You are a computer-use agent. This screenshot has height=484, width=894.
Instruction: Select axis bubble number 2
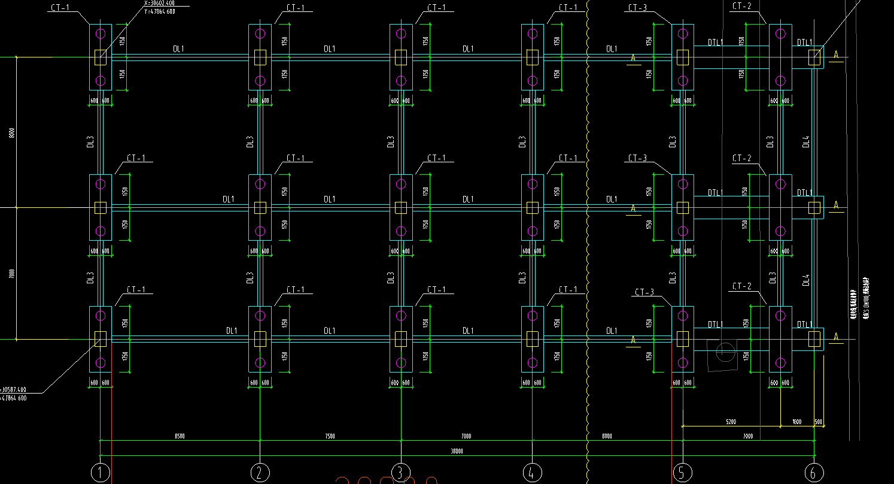[259, 473]
